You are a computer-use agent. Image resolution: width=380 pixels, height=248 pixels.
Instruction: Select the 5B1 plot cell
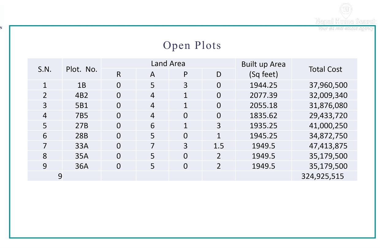(82, 105)
